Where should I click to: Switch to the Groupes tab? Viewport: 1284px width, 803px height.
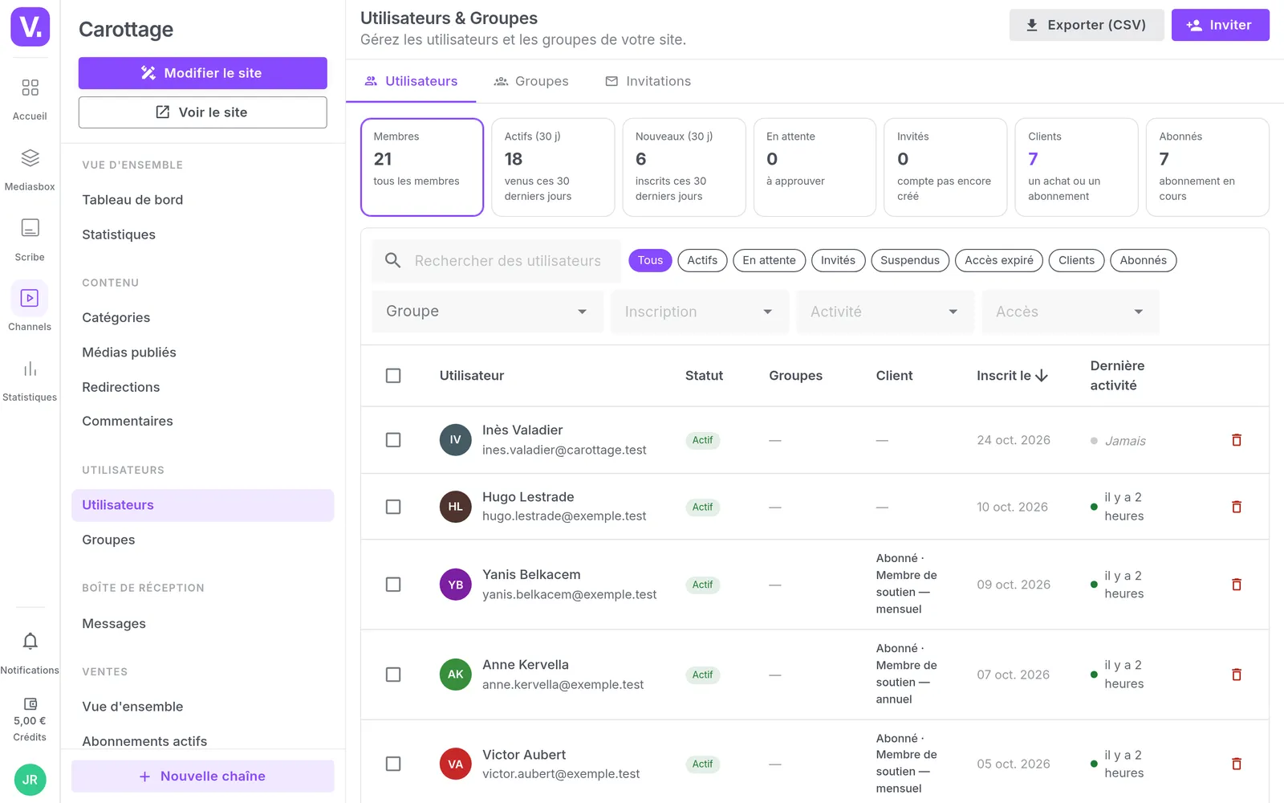point(531,81)
